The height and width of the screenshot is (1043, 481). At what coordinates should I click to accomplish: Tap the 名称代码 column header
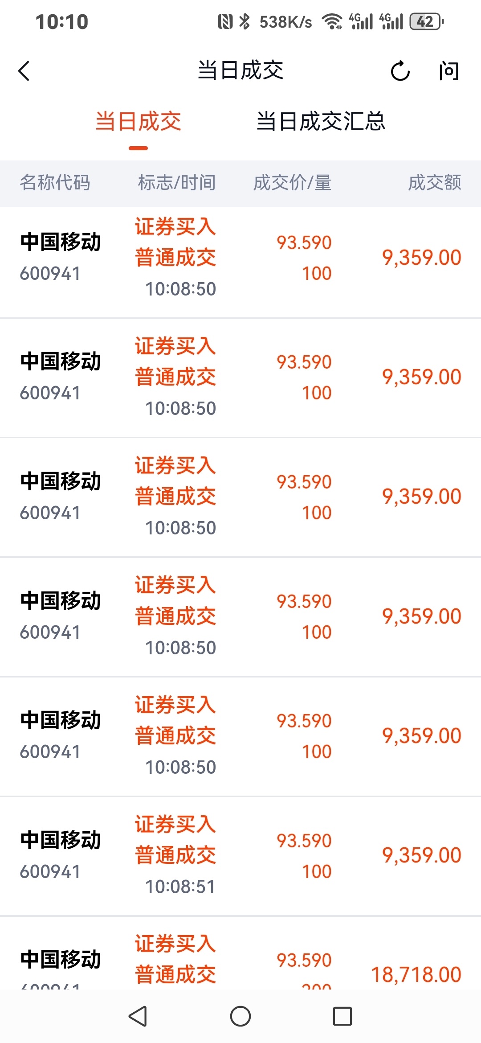pos(55,183)
